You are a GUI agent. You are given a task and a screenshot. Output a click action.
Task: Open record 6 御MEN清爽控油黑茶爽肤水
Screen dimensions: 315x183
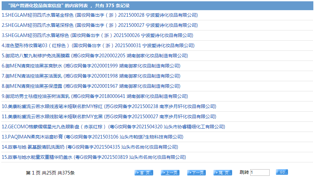tap(91, 66)
